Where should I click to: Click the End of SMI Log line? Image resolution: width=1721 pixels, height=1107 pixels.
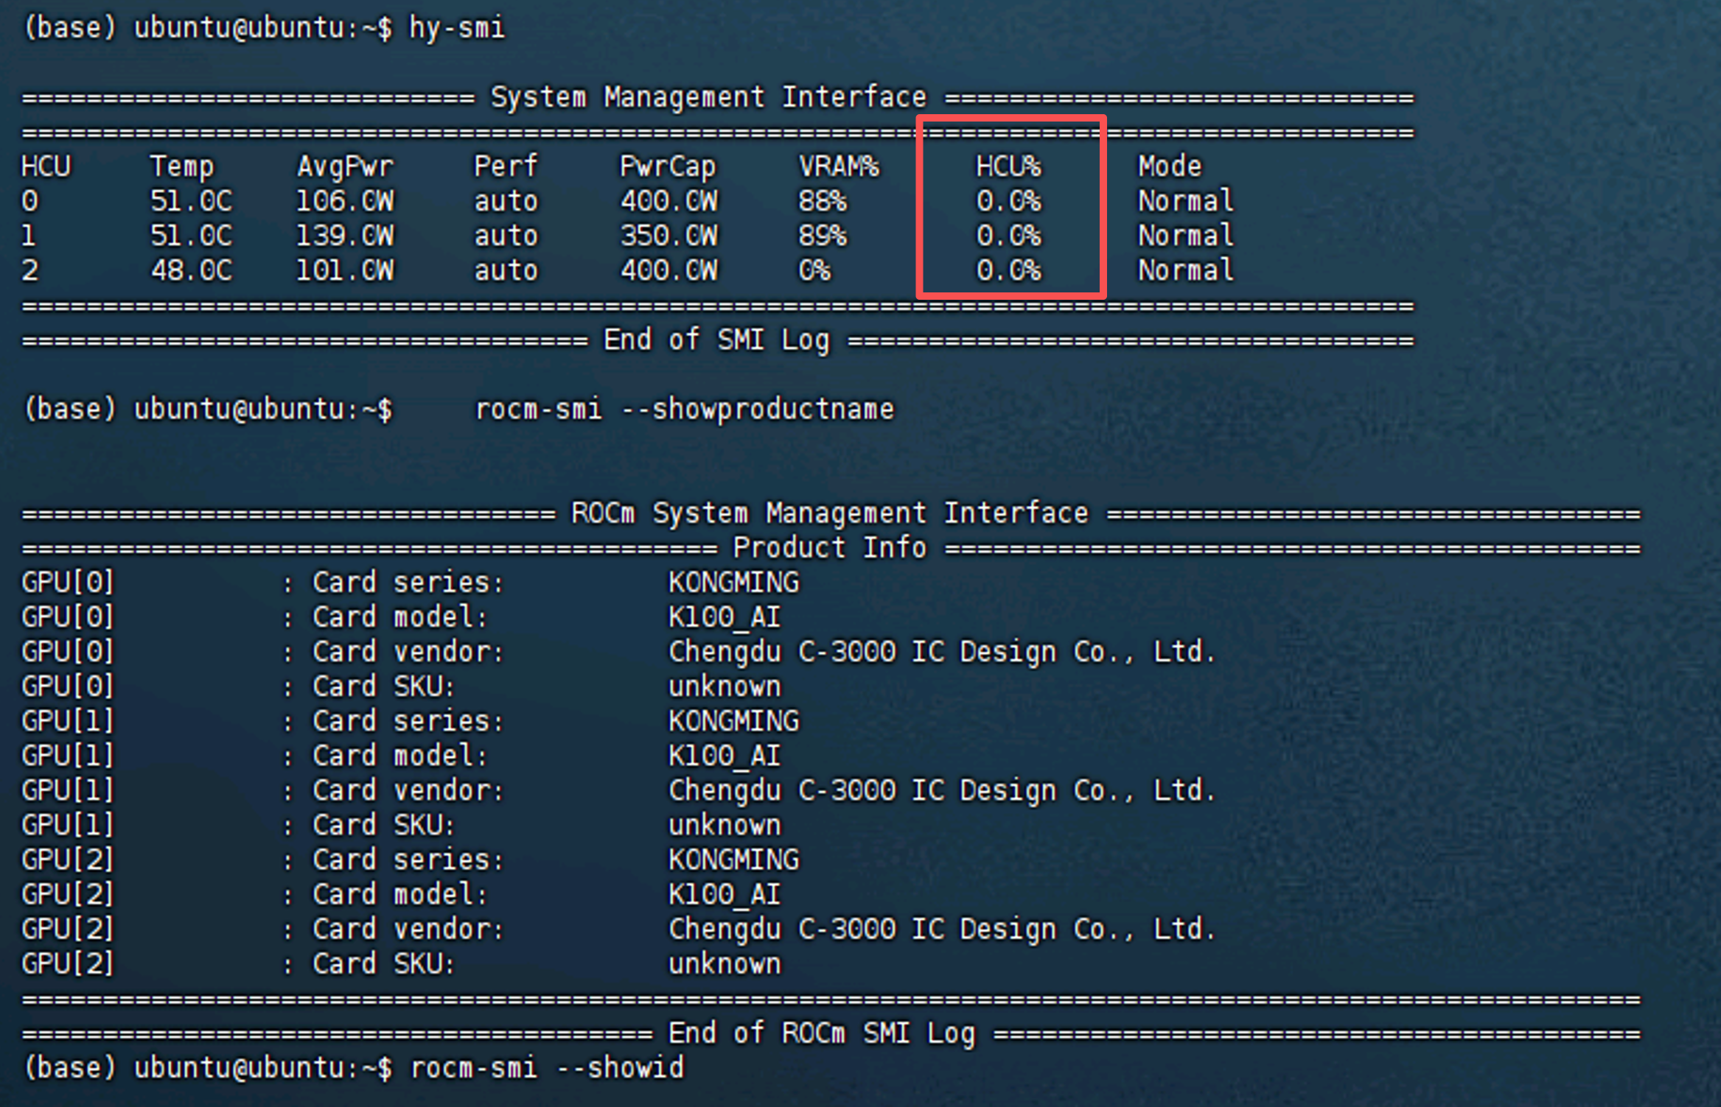click(x=716, y=341)
